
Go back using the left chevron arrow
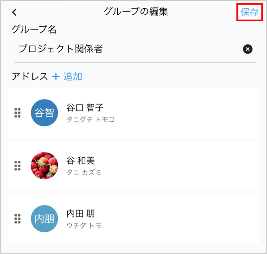tap(14, 12)
